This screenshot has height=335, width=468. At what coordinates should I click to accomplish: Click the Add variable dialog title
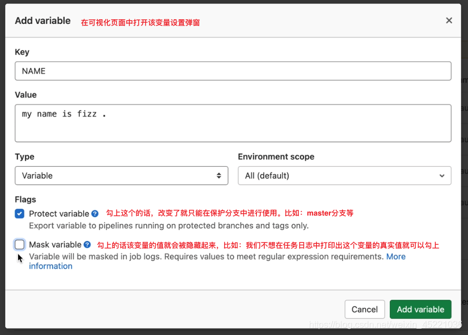(42, 20)
